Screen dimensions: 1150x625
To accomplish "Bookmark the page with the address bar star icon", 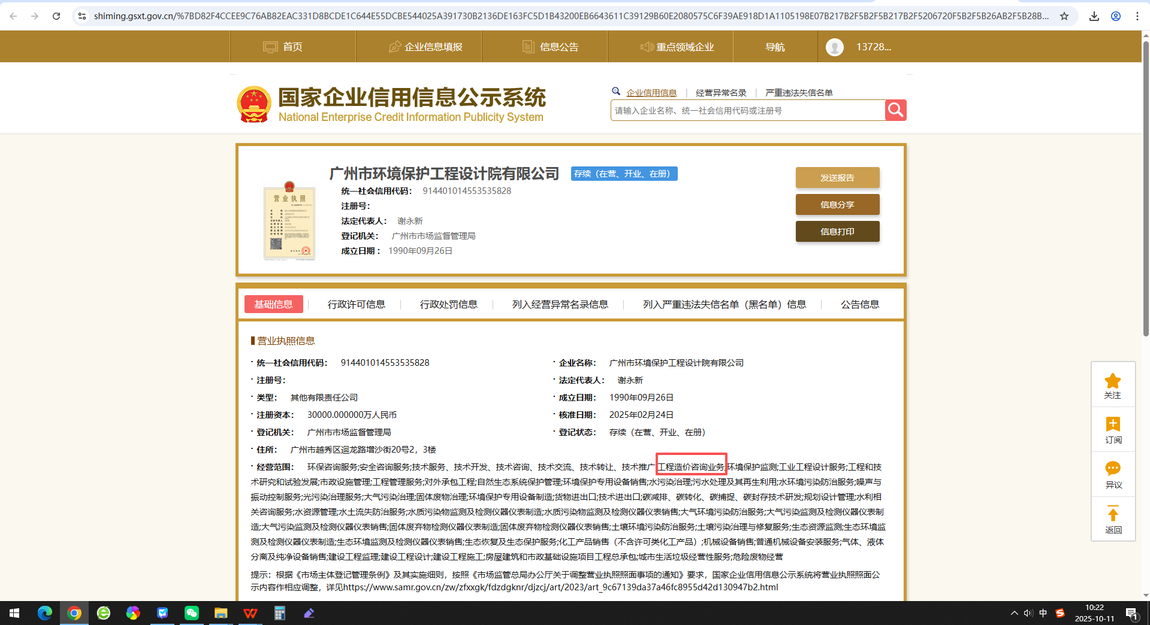I will point(1065,16).
